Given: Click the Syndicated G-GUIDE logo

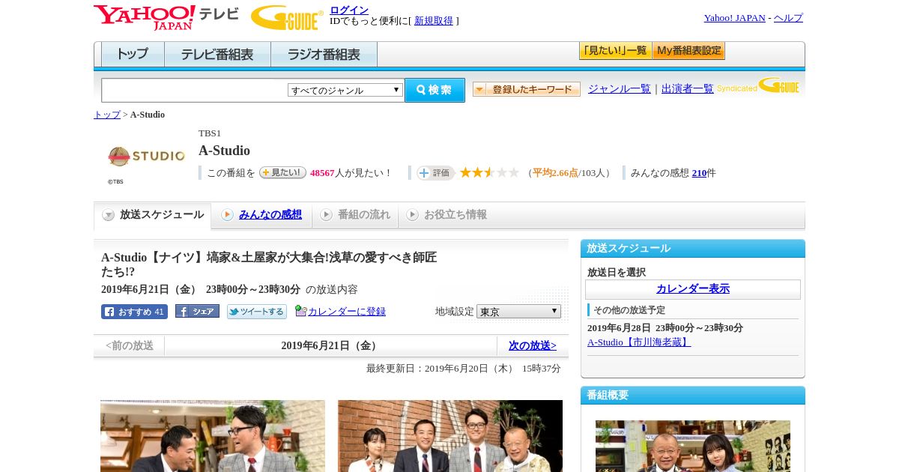Looking at the screenshot, I should click(758, 86).
